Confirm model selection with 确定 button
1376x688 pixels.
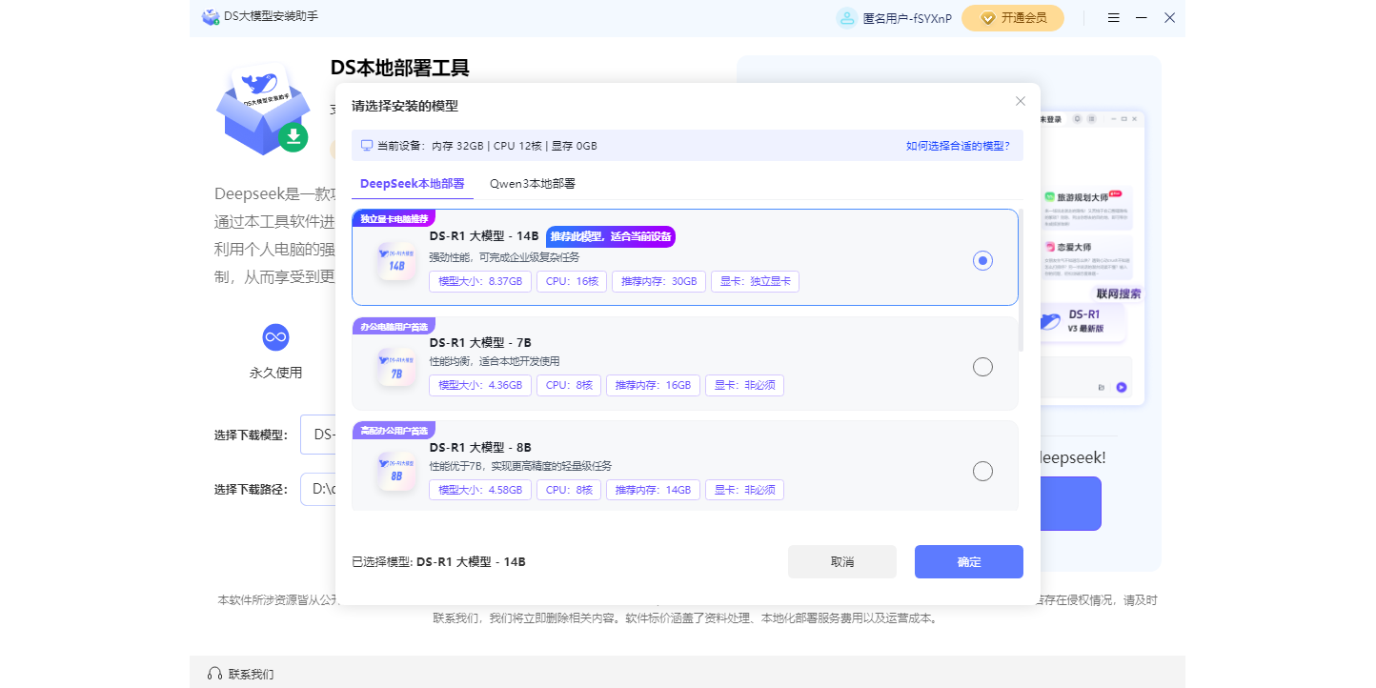(x=968, y=561)
